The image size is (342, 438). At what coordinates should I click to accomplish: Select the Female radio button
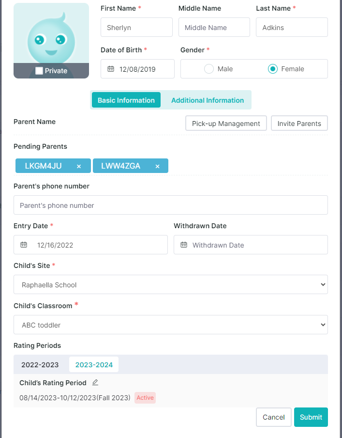click(272, 69)
